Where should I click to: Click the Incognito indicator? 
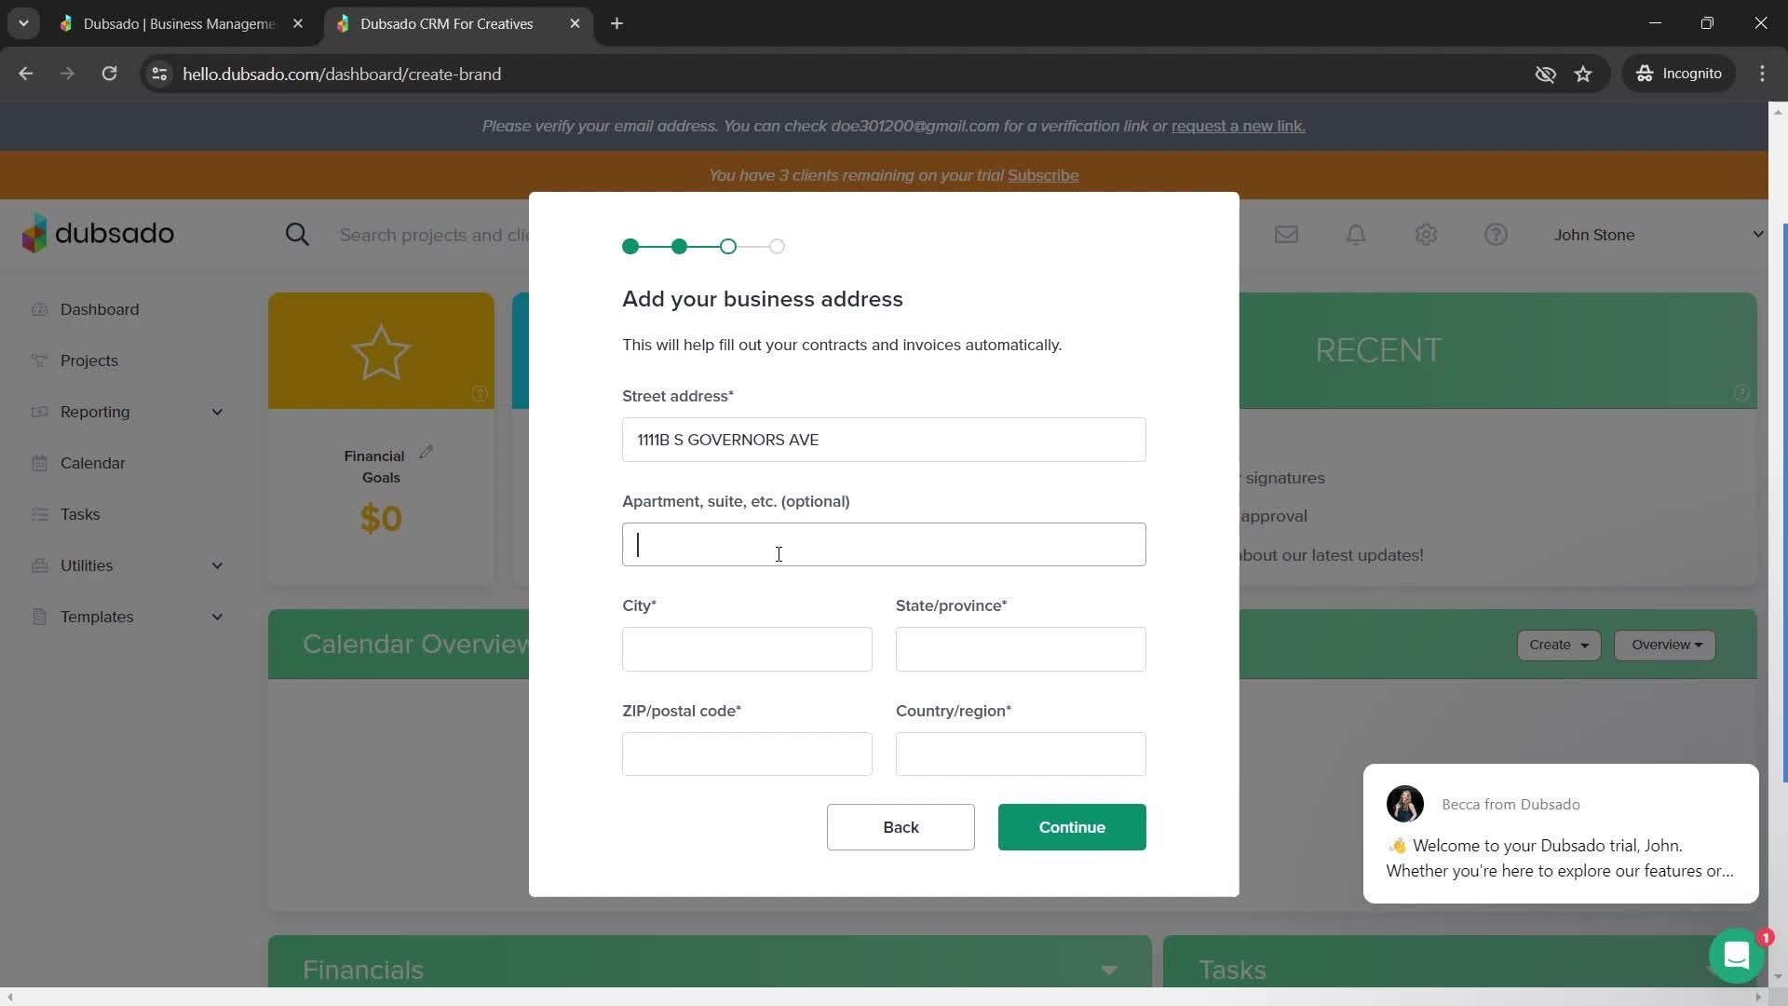pyautogui.click(x=1679, y=74)
